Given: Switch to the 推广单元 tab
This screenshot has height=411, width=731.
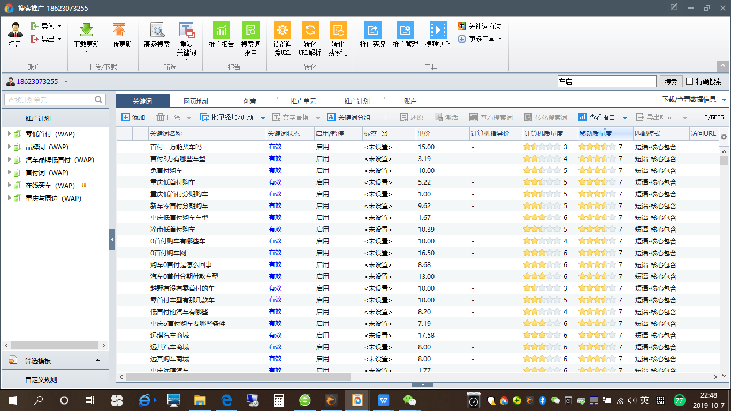Looking at the screenshot, I should tap(303, 101).
